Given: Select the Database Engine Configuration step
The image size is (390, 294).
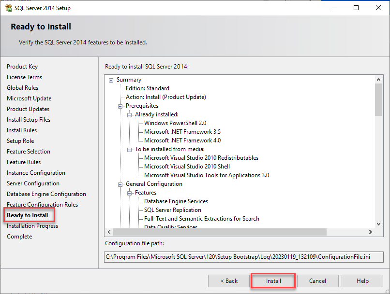Looking at the screenshot, I should tap(46, 194).
